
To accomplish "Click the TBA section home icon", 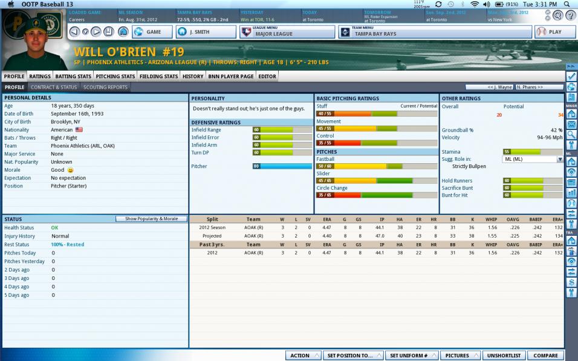I will (571, 241).
